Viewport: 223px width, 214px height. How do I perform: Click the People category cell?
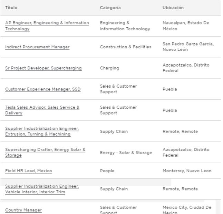point(107,171)
